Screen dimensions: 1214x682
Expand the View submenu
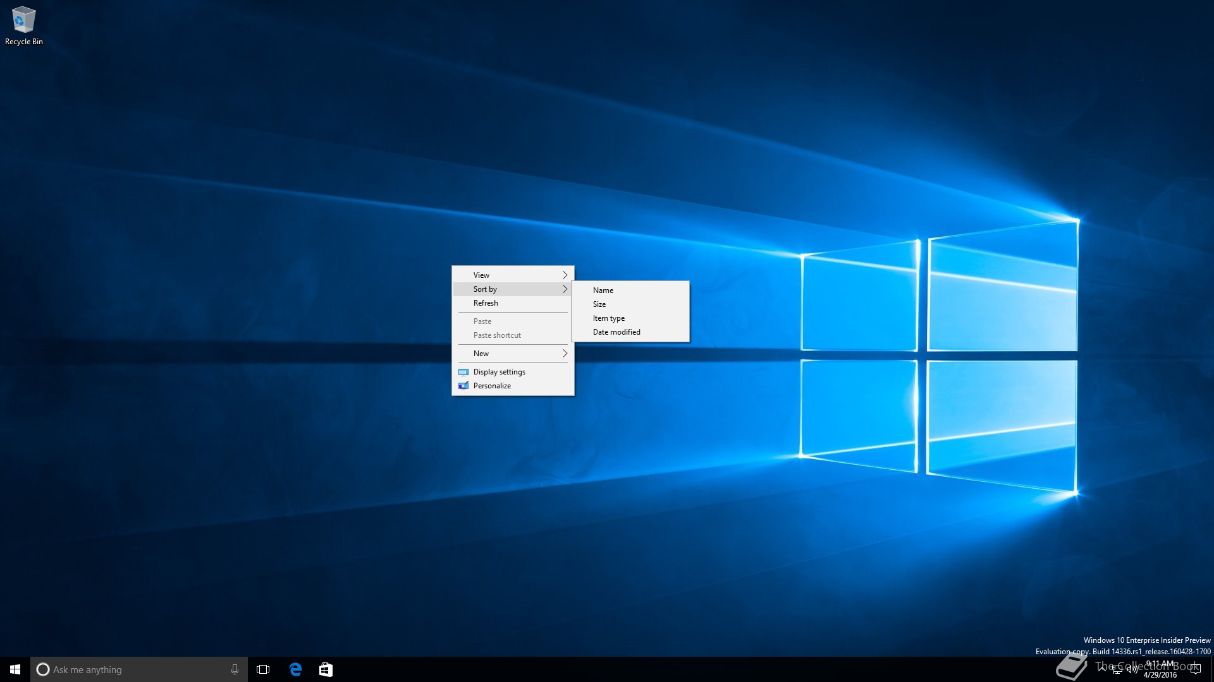click(513, 275)
